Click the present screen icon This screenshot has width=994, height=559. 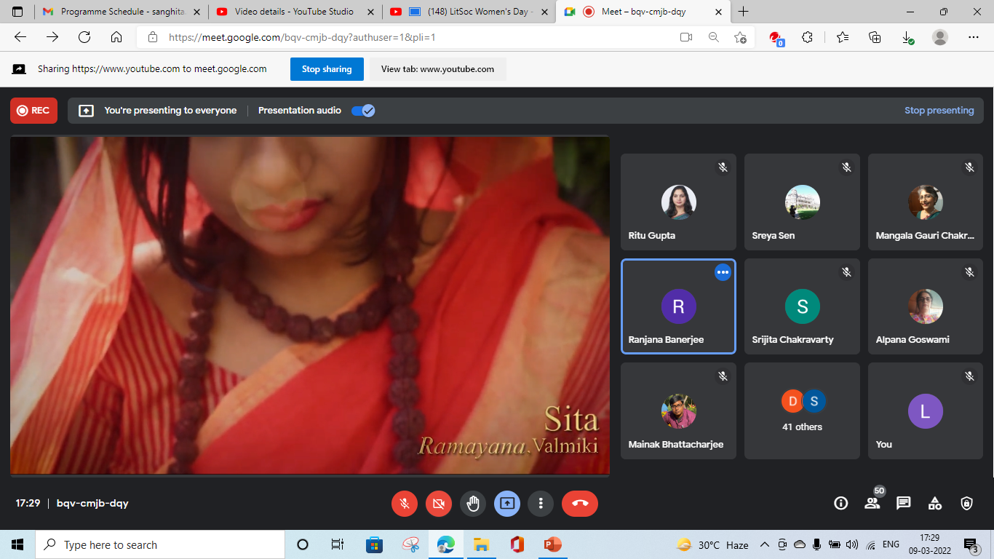pyautogui.click(x=507, y=503)
